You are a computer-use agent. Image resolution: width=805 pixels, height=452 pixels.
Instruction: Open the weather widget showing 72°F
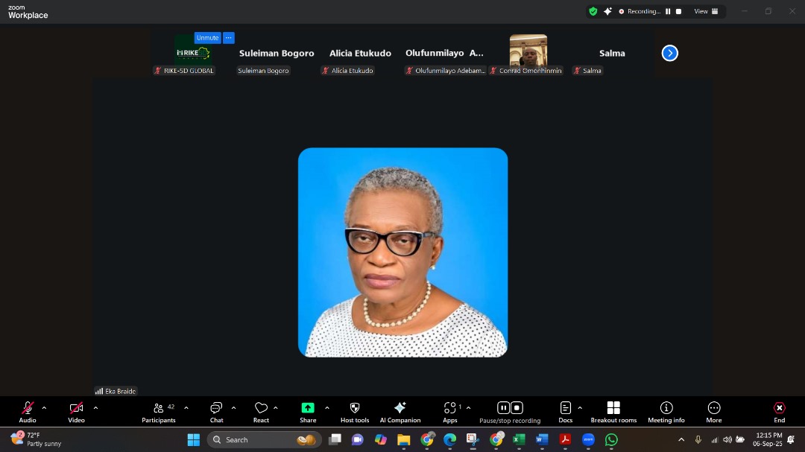(x=36, y=439)
